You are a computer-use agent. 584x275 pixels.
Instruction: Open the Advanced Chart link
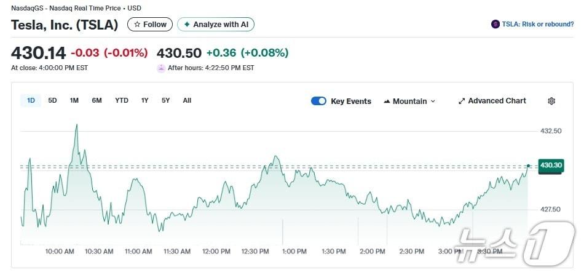497,101
